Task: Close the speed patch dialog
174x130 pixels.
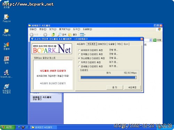Action: (142, 39)
